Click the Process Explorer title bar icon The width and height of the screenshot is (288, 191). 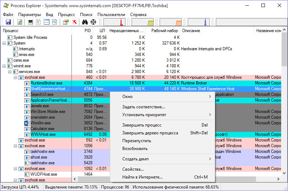6,5
